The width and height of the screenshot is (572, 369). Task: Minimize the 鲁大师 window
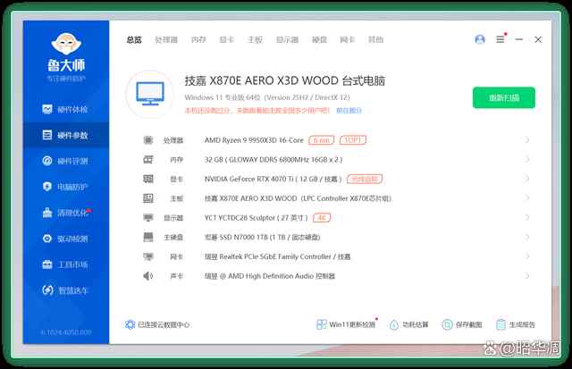pyautogui.click(x=518, y=39)
